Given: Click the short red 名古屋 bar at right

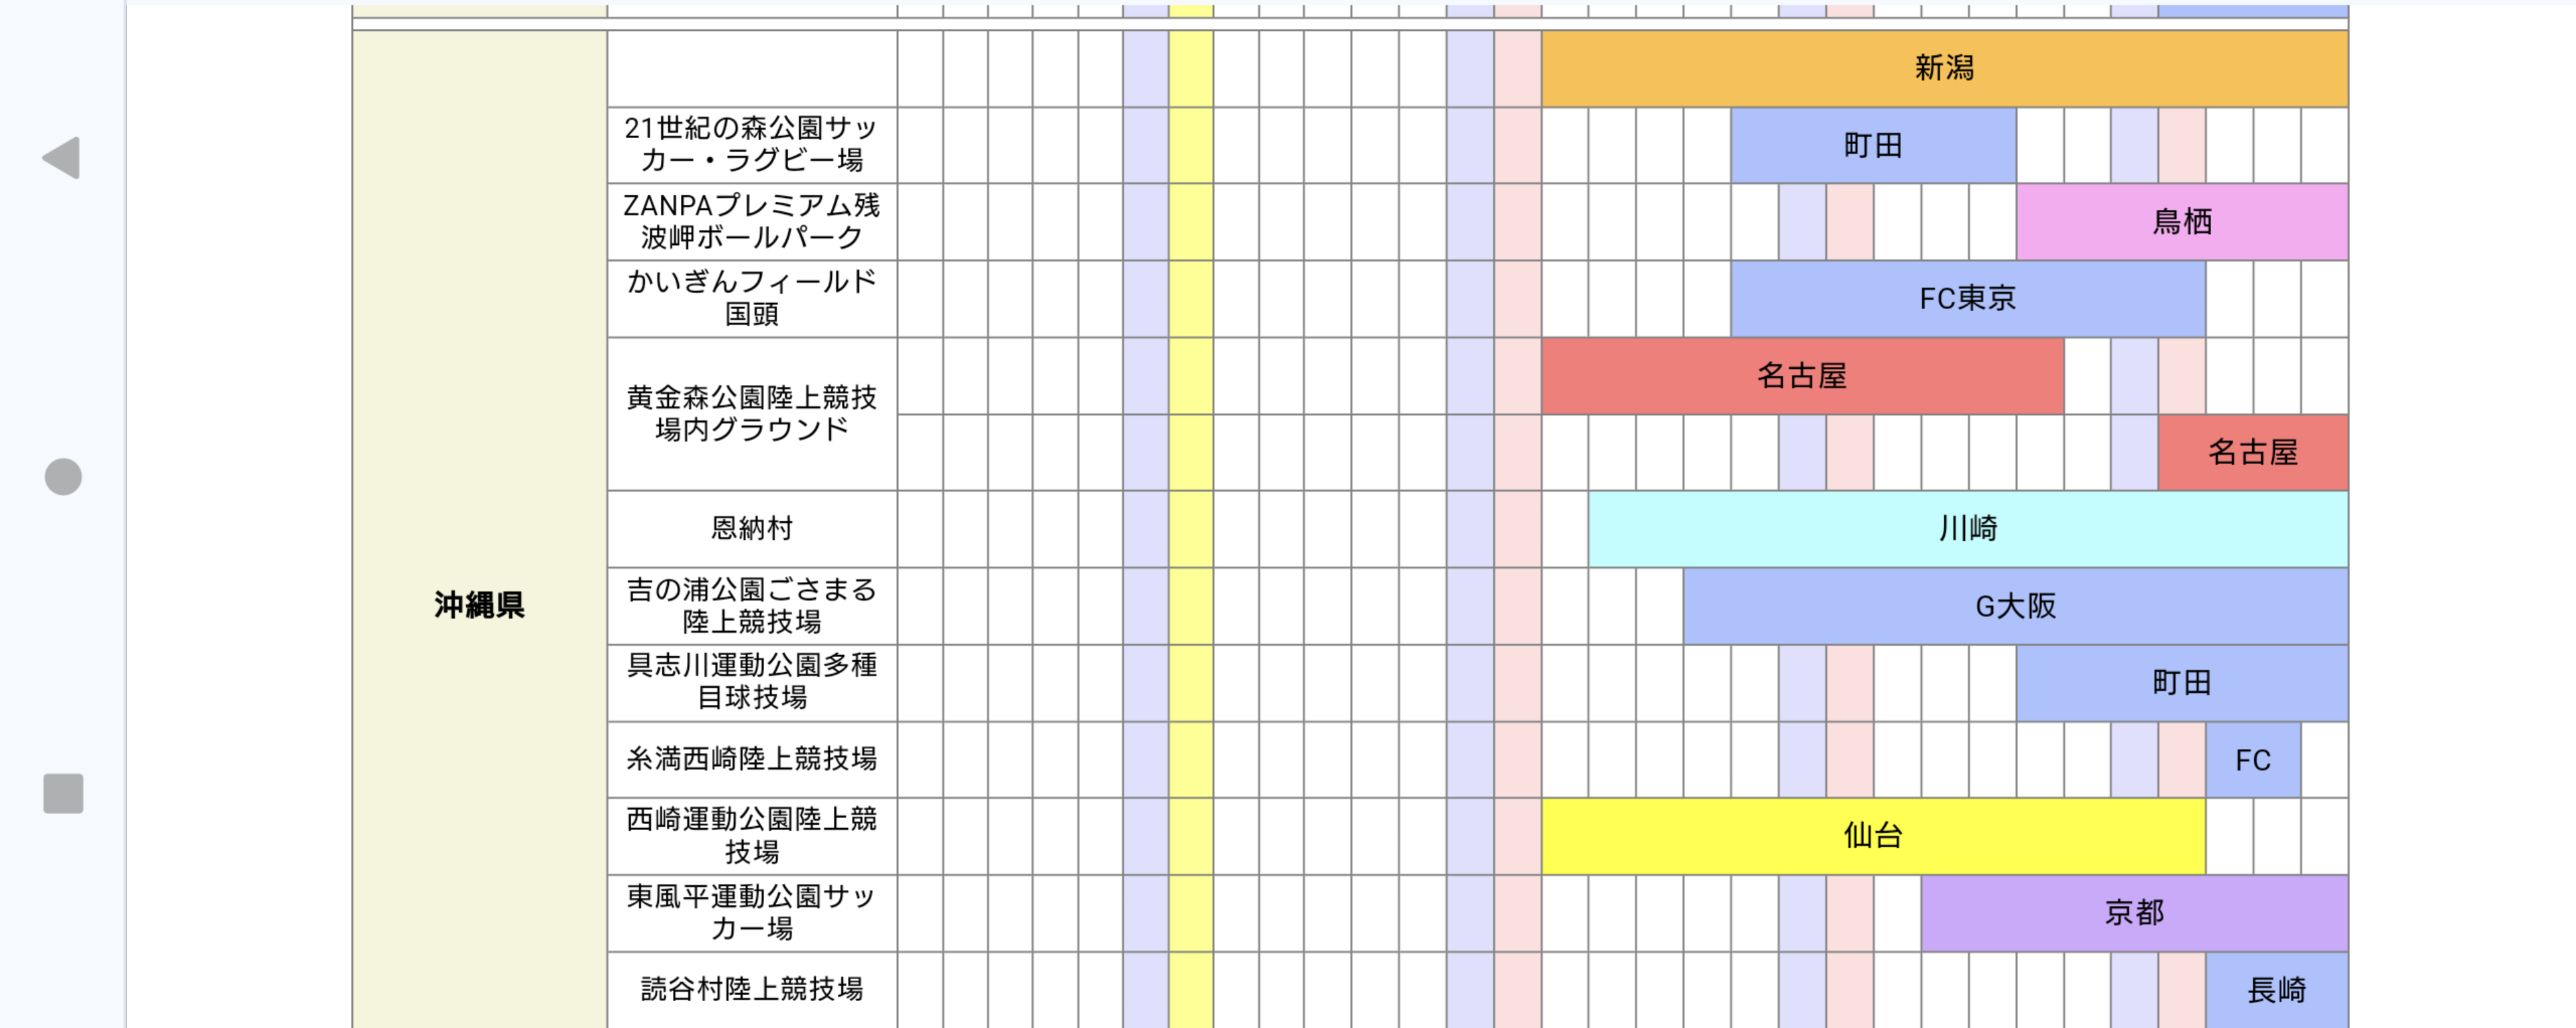Looking at the screenshot, I should (x=2253, y=453).
